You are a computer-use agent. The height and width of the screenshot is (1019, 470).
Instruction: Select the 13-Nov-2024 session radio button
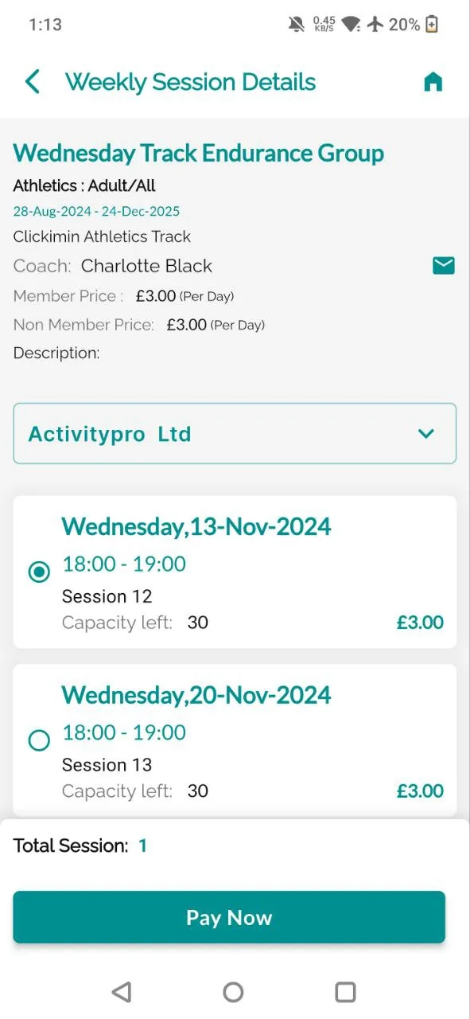(x=39, y=572)
